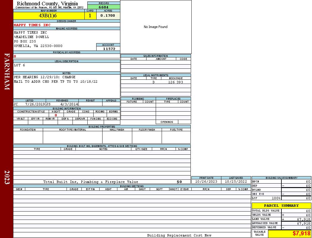Select the reviewed date 4/3/2014

[x=69, y=104]
